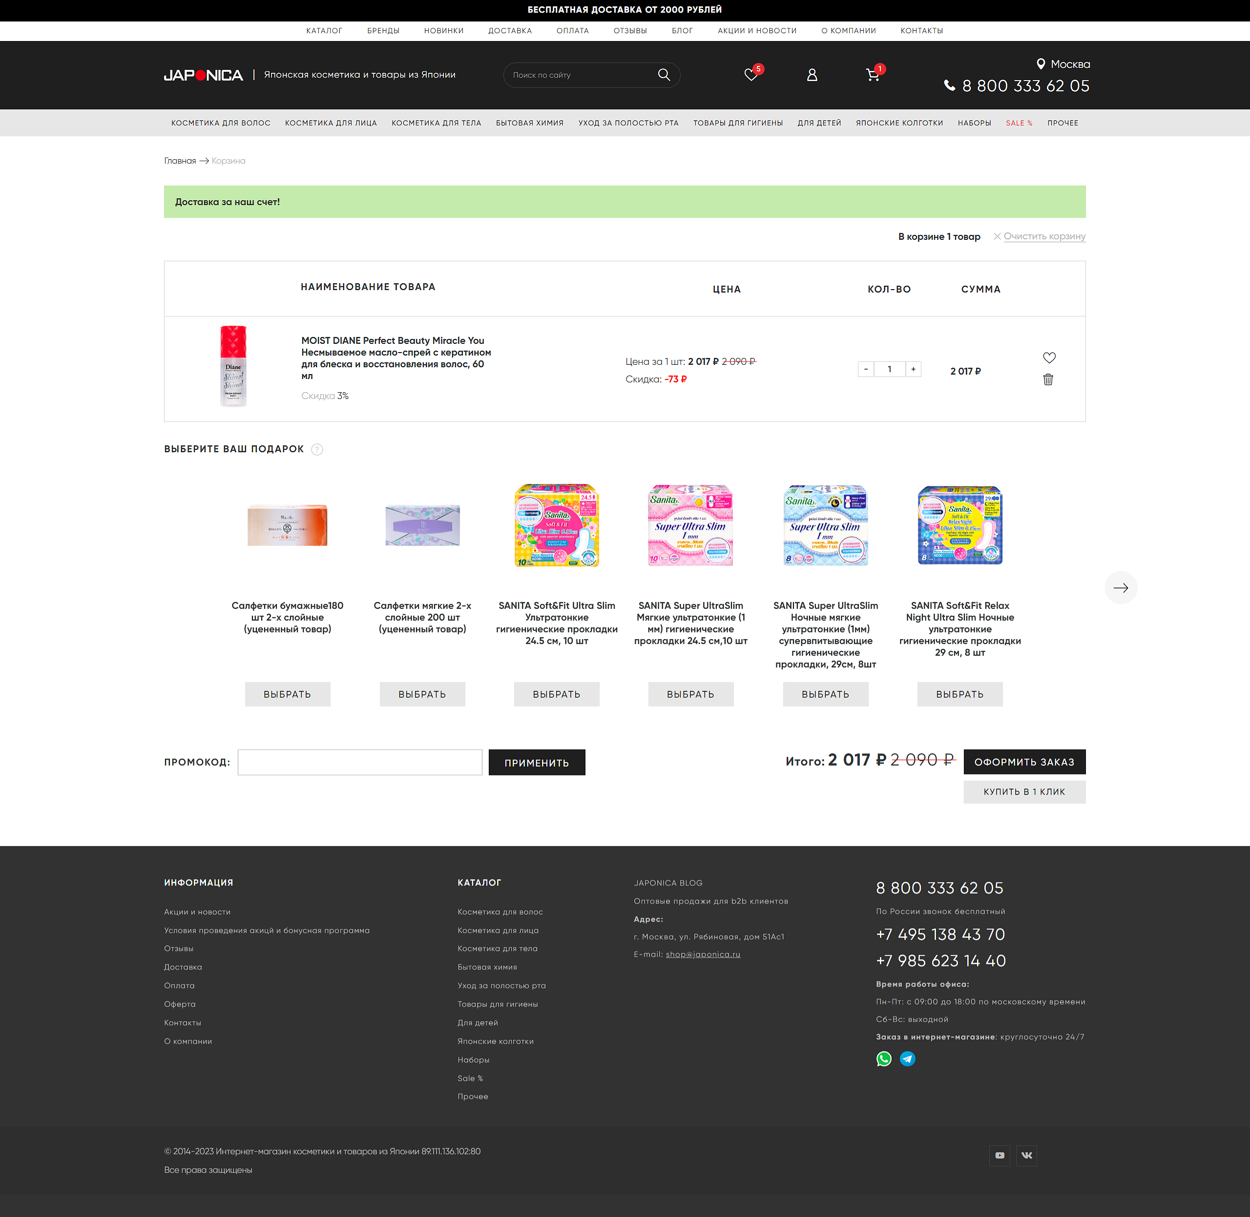1250x1217 pixels.
Task: Open MOIST DIANE product title link
Action: click(x=396, y=358)
